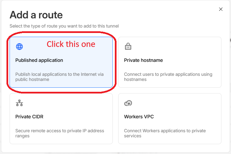Pick the Private hostname route card
This screenshot has height=154, width=231.
click(x=170, y=62)
